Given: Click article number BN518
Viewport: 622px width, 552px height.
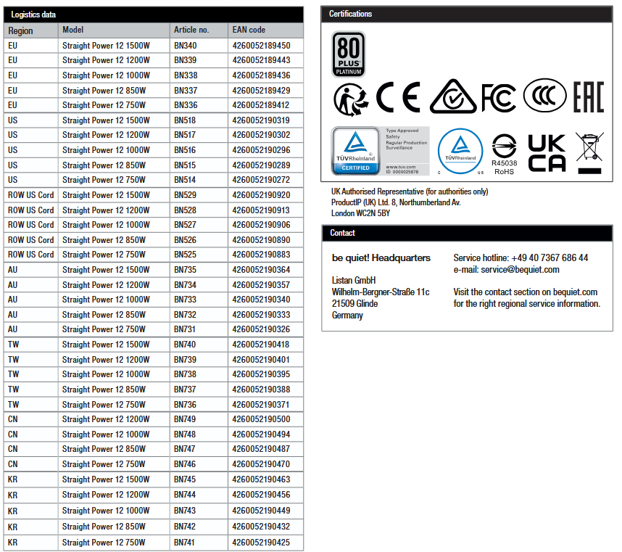Looking at the screenshot, I should (185, 120).
